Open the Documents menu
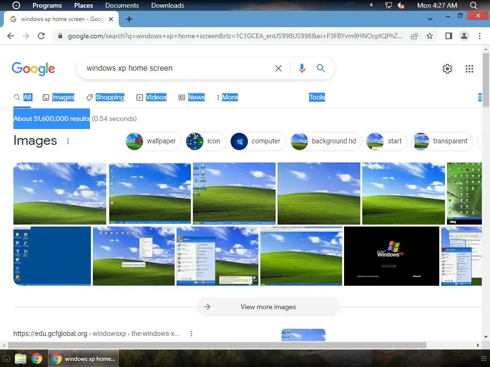Screen dimensions: 490x367 122,5
